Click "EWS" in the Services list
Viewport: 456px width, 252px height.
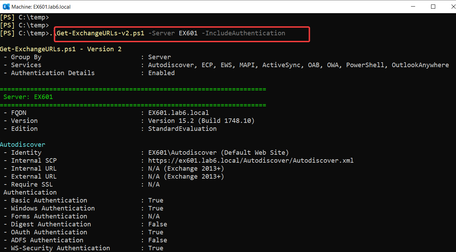226,65
